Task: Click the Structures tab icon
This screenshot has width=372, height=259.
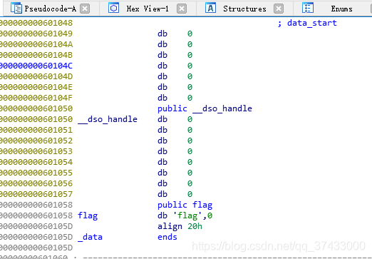Action: click(210, 8)
